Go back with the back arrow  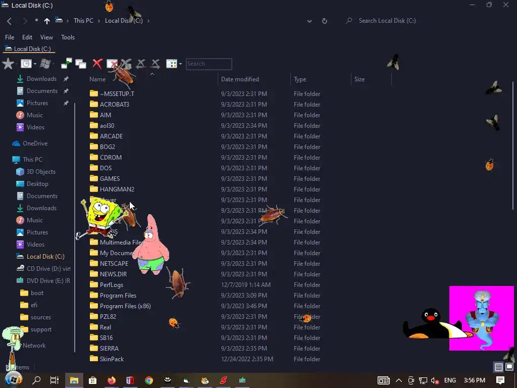coord(9,21)
